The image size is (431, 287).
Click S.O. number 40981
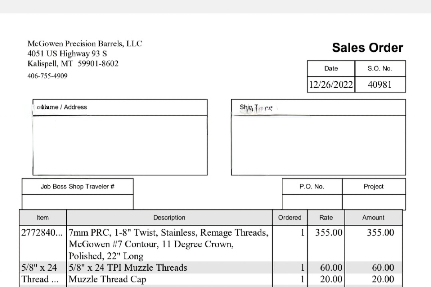(x=380, y=85)
